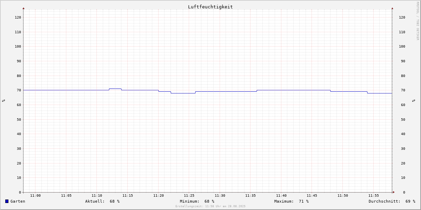Click the 11:25 time axis label
421x210 pixels.
(189, 196)
